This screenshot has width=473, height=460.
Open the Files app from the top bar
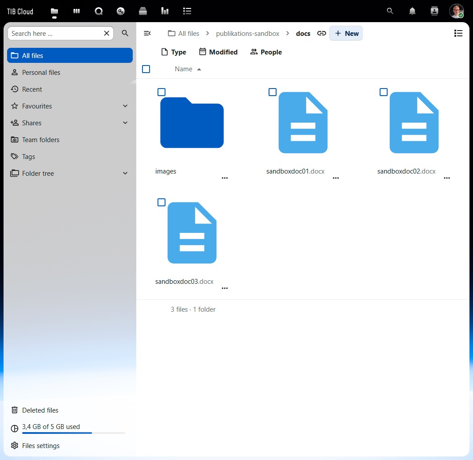point(54,11)
